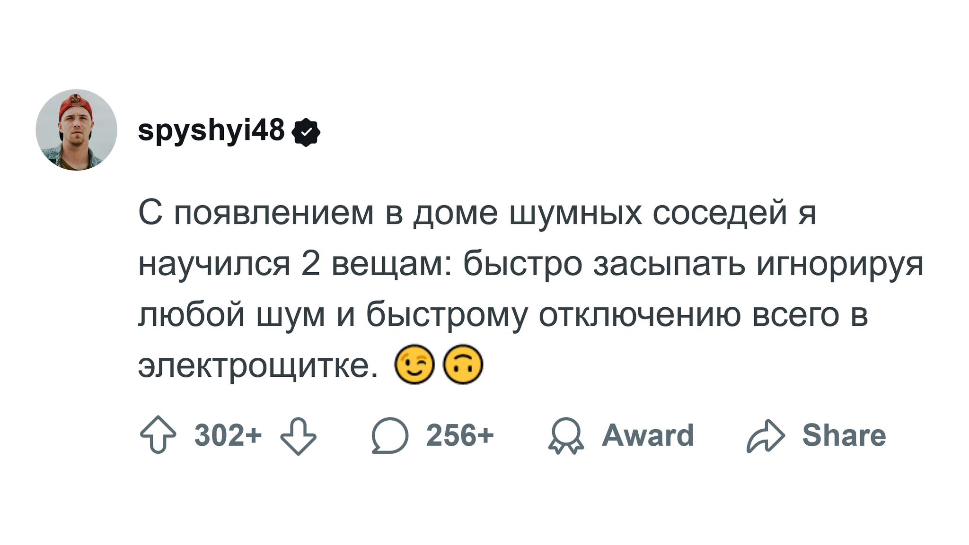Screen dimensions: 969x545
Task: Click the word "появлением" in the first line
Action: pyautogui.click(x=274, y=213)
